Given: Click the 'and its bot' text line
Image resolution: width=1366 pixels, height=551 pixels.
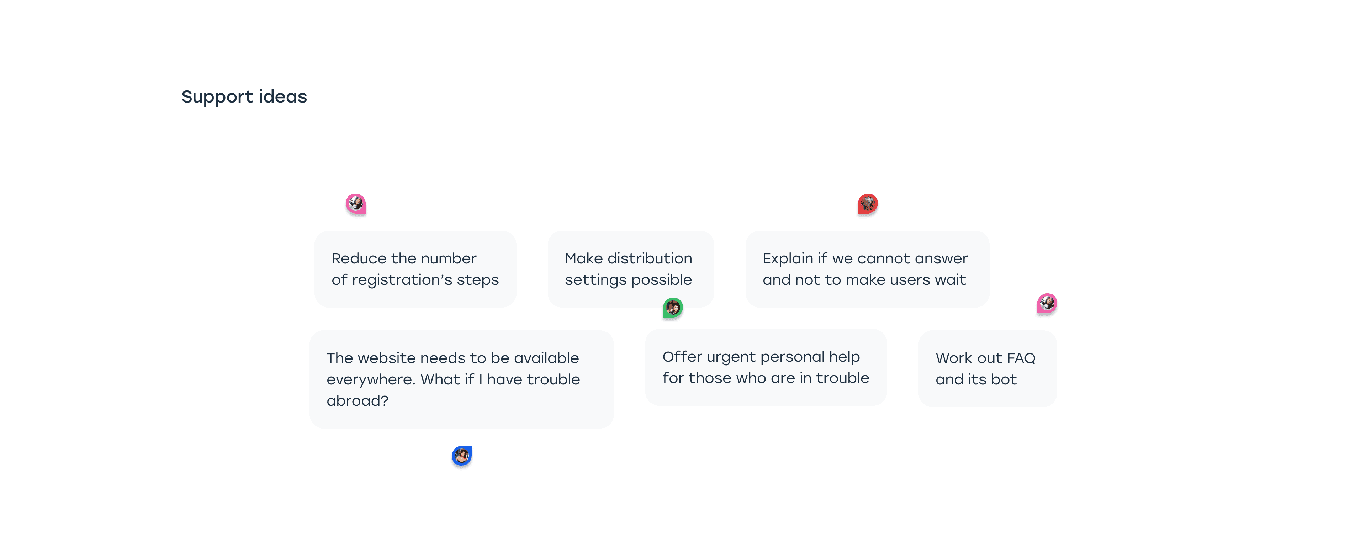Looking at the screenshot, I should pyautogui.click(x=976, y=379).
